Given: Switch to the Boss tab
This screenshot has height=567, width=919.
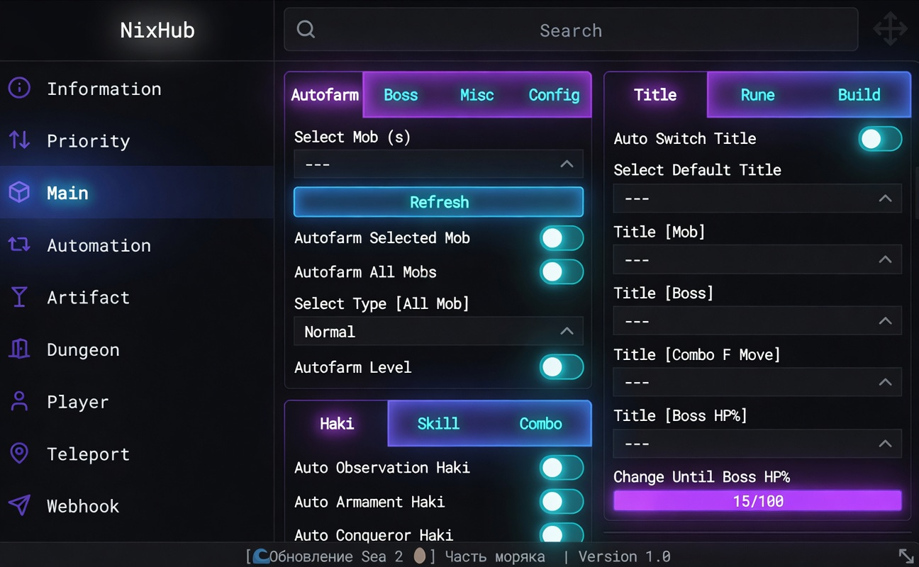Looking at the screenshot, I should [401, 95].
